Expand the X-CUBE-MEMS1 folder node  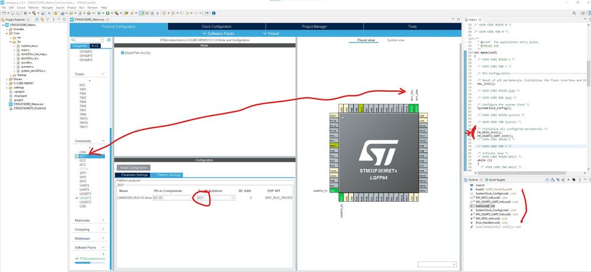[x=7, y=83]
